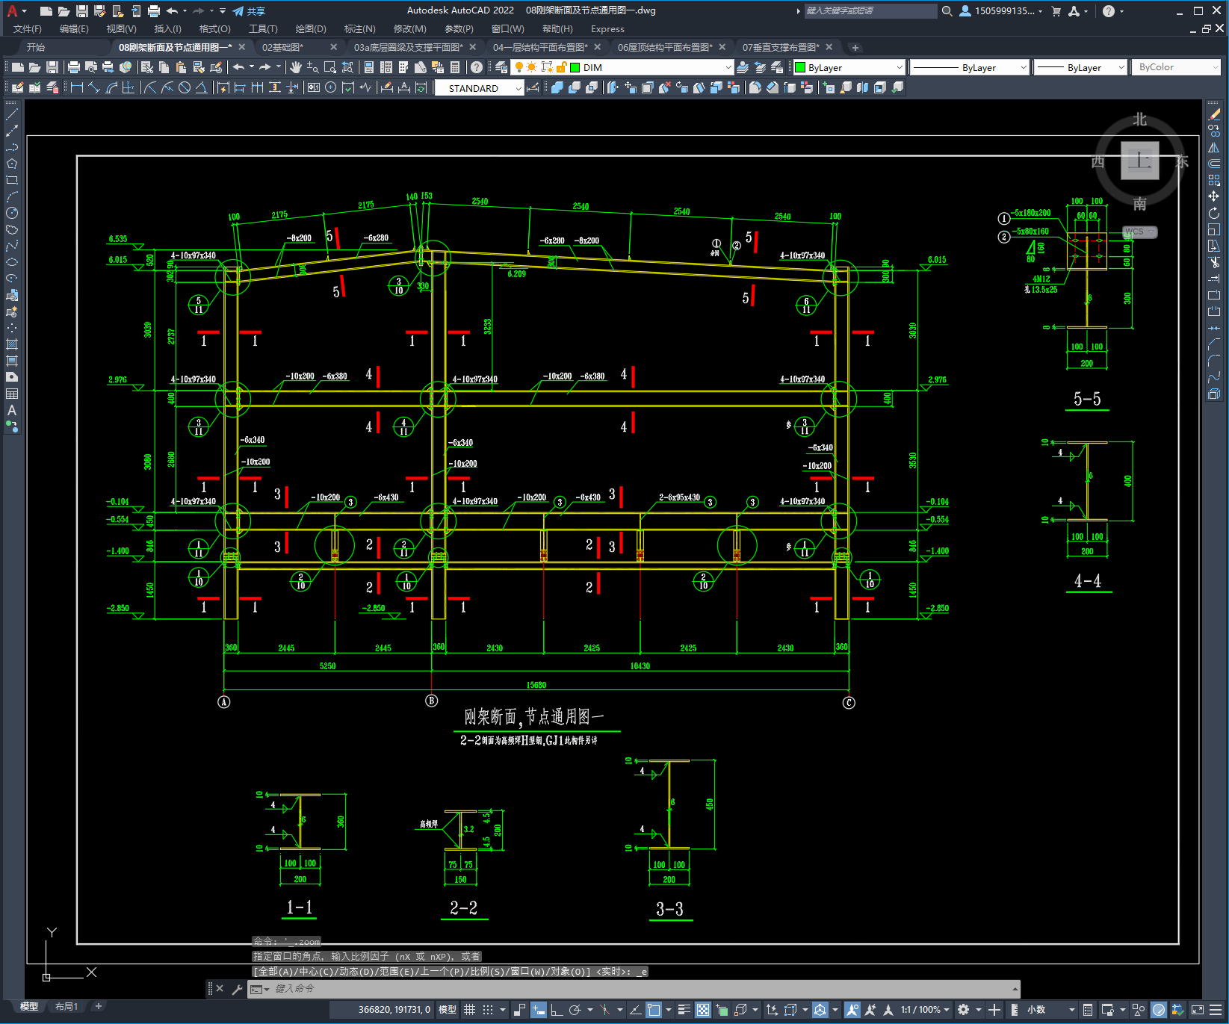Open the color control ByLayer dropdown
1229x1024 pixels.
click(899, 67)
